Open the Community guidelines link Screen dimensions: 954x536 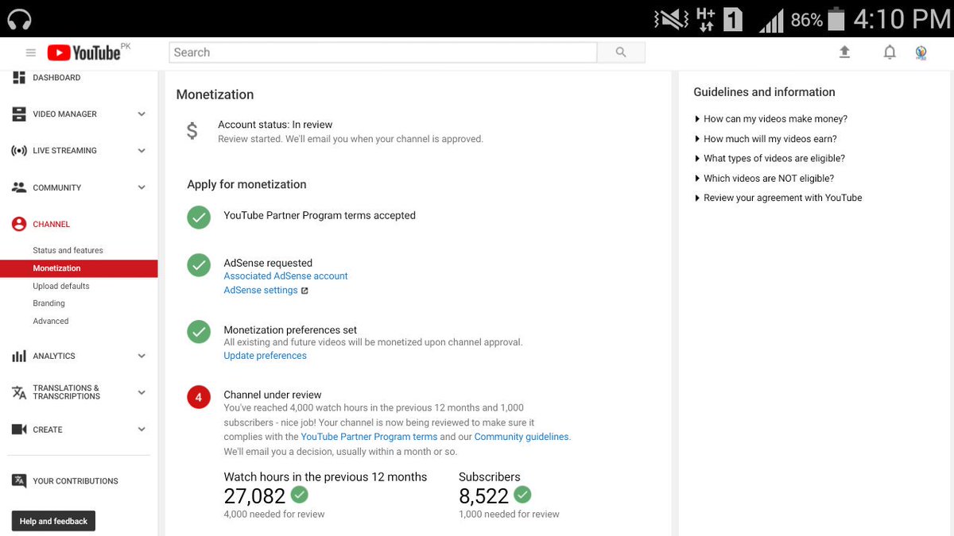(x=522, y=437)
